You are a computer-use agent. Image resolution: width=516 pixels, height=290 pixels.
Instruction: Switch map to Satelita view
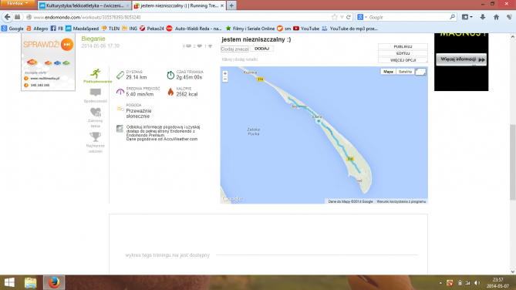click(x=405, y=72)
